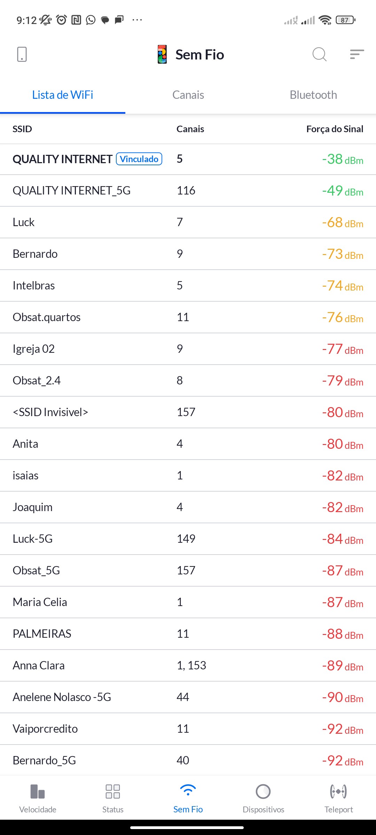Select the Lista de WiFi tab
The height and width of the screenshot is (835, 376).
(x=63, y=95)
